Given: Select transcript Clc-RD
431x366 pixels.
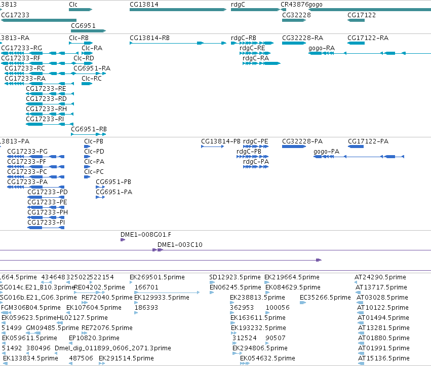Looking at the screenshot, I should [83, 63].
